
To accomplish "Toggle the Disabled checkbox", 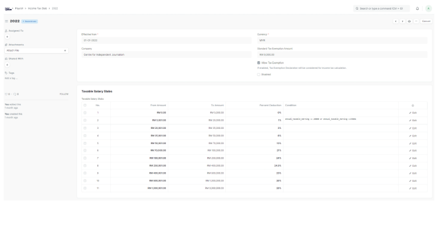I will pos(259,74).
